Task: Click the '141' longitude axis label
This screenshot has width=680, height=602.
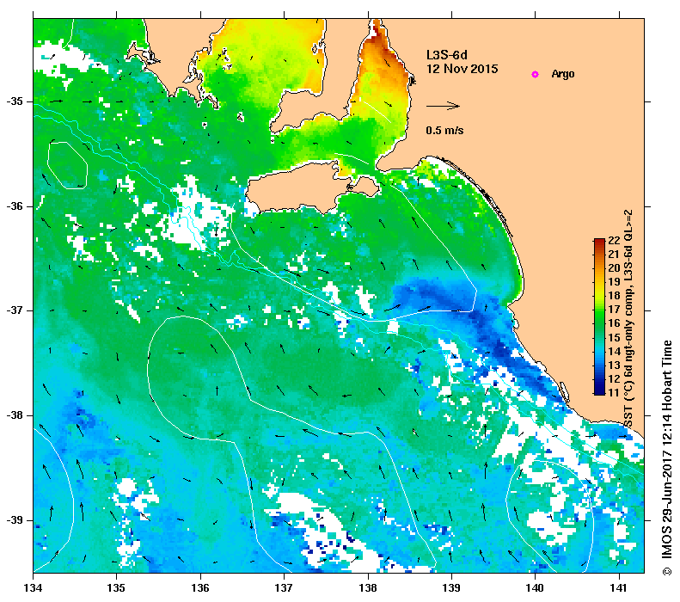Action: tap(619, 588)
